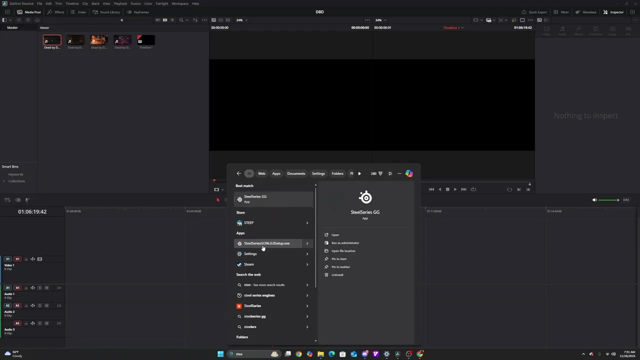Toggle the DIM audio button
The image size is (640, 360).
626,200
